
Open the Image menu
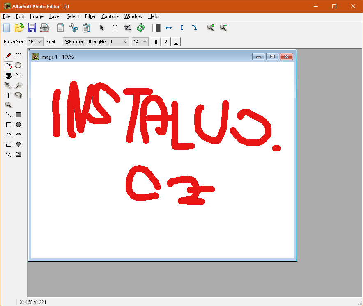coord(37,16)
